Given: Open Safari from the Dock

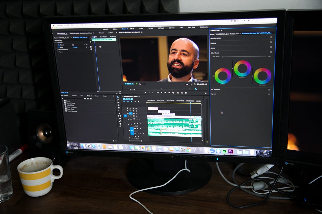Looking at the screenshot, I should pos(94,146).
